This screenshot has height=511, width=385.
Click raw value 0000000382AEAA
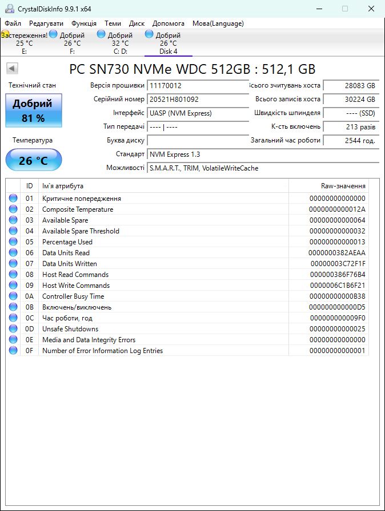(337, 252)
